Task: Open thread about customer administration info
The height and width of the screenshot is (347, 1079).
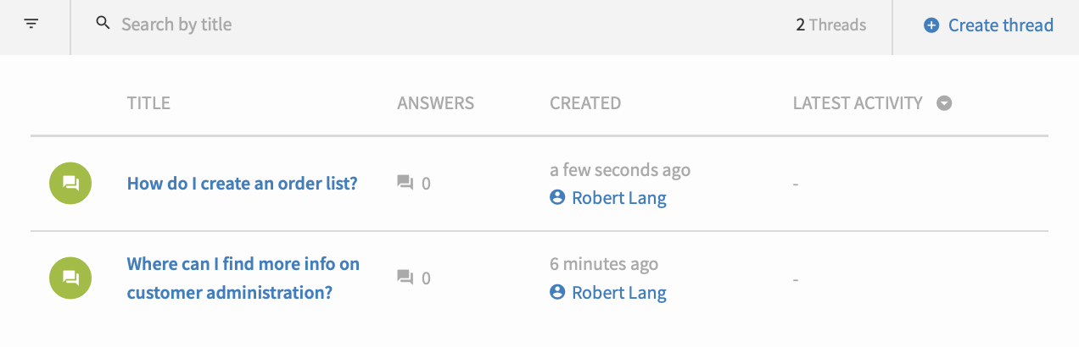Action: coord(243,278)
